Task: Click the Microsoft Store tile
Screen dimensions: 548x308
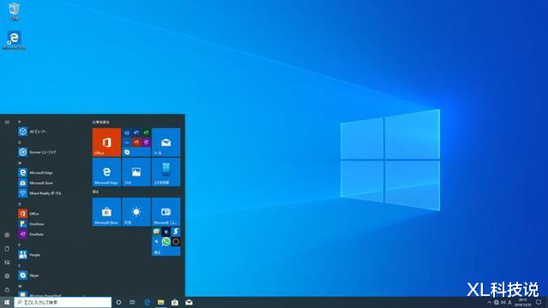Action: [x=106, y=212]
